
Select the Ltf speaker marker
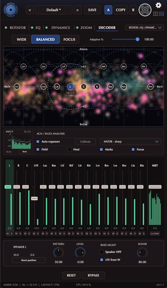point(64,66)
